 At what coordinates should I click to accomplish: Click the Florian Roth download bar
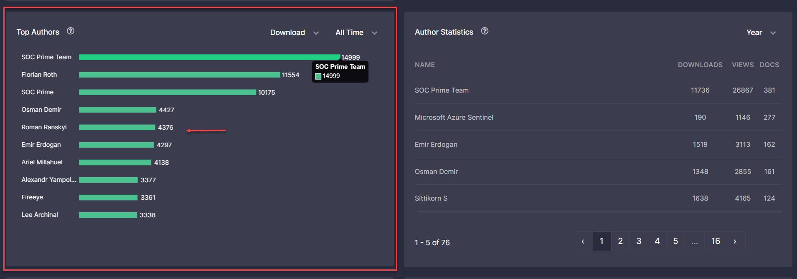(x=179, y=75)
